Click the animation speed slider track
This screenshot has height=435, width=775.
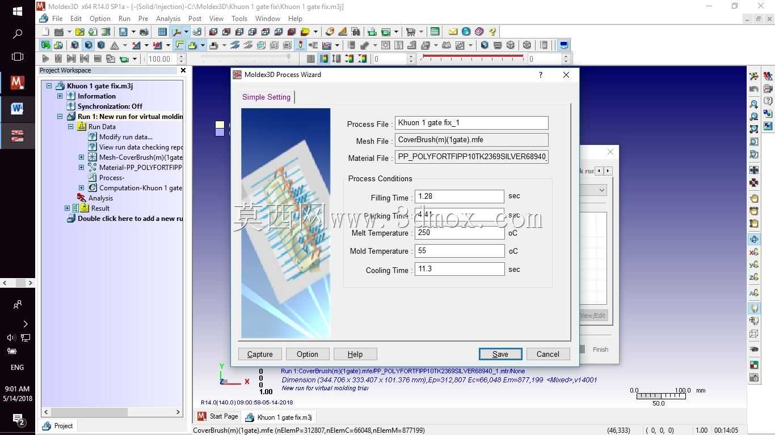click(x=246, y=57)
